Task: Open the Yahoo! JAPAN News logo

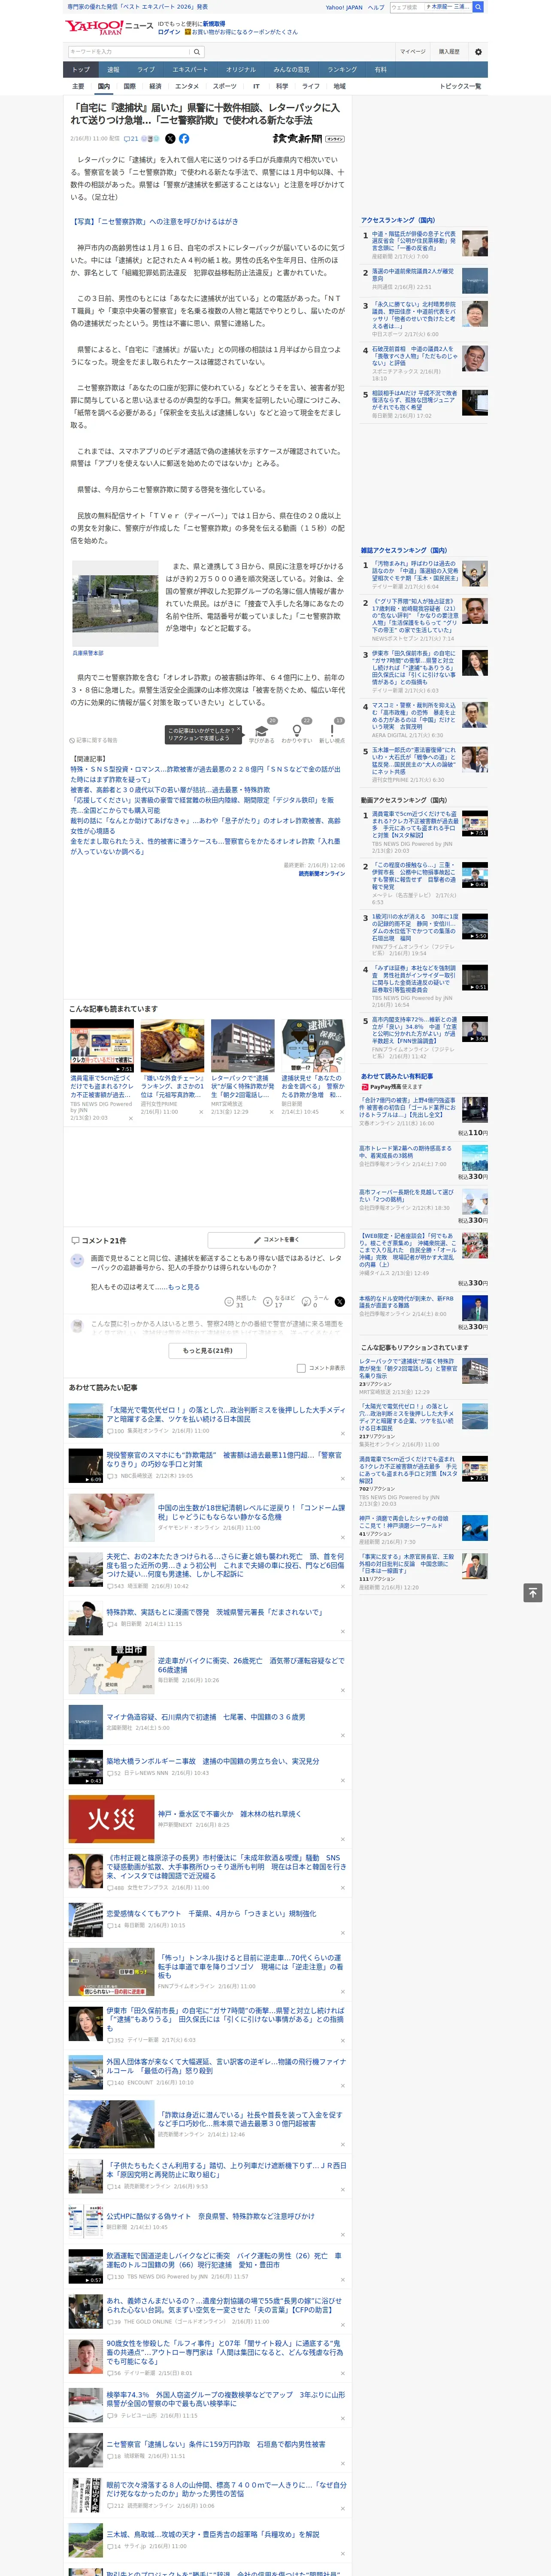Action: pyautogui.click(x=110, y=27)
